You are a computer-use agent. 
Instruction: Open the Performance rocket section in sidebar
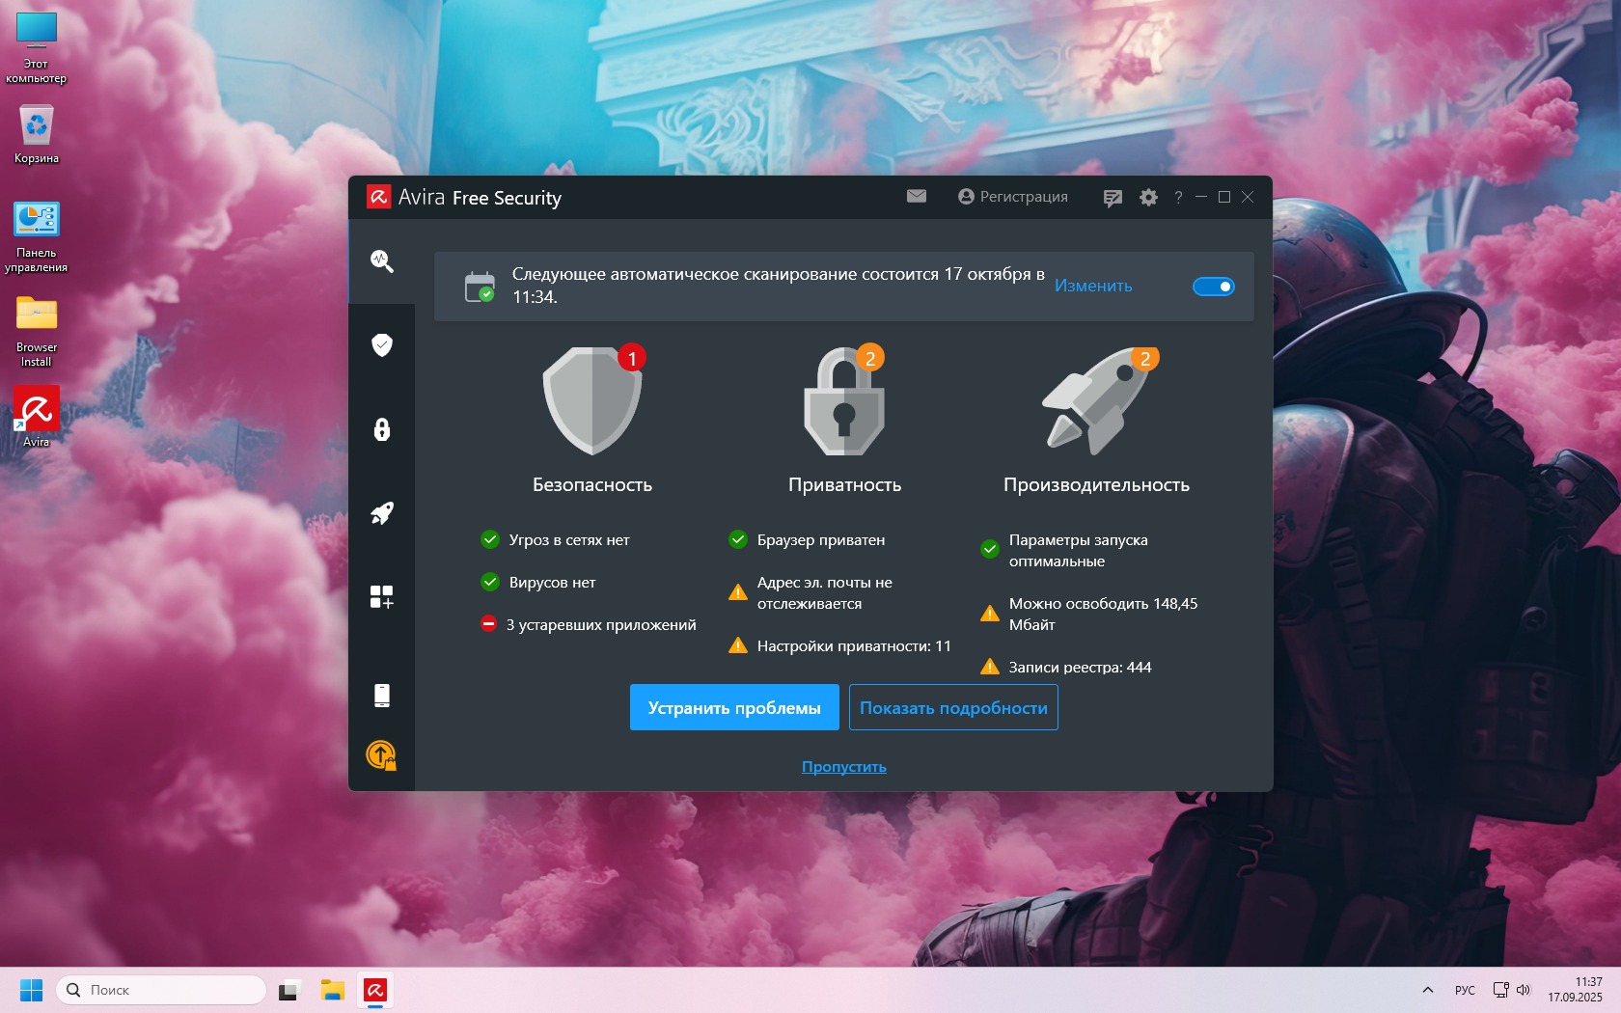click(x=382, y=513)
